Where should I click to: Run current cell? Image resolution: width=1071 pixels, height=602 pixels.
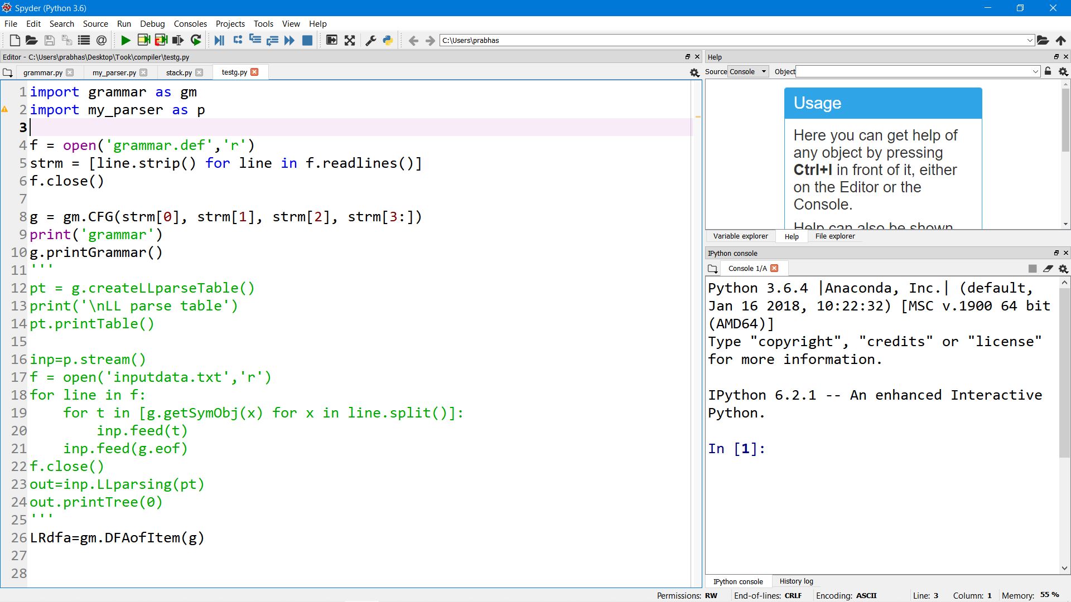(143, 40)
